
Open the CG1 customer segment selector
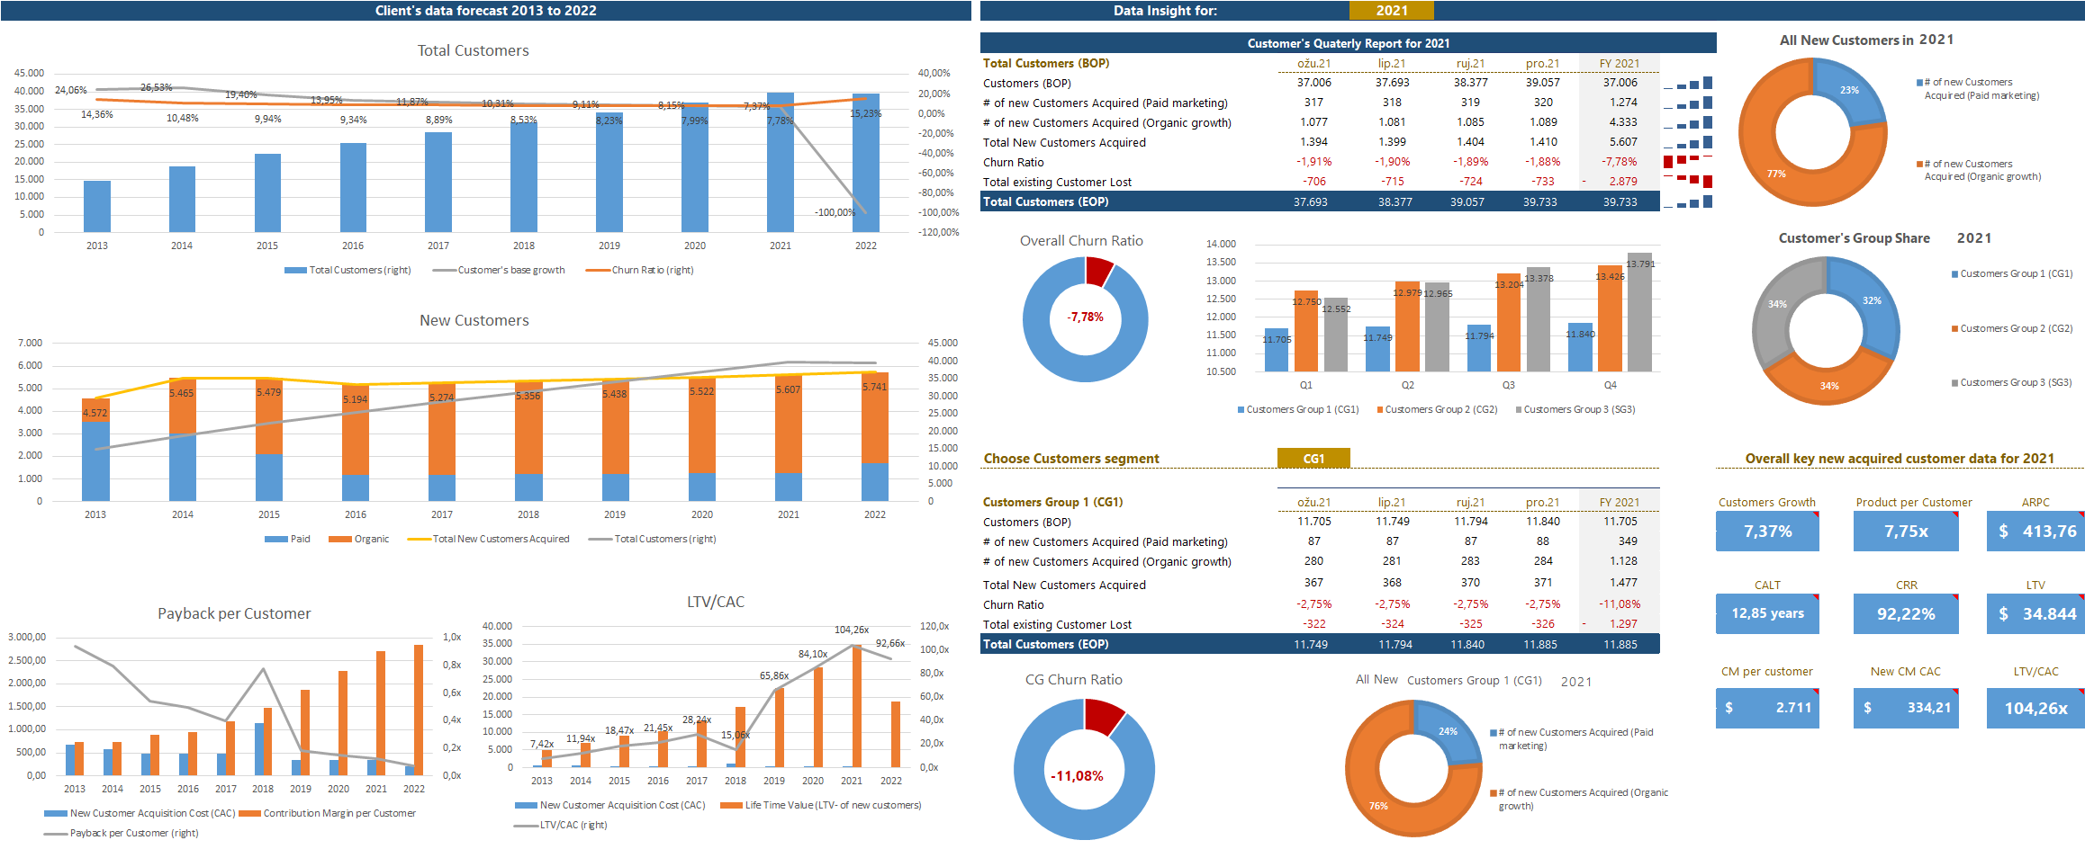pos(1313,459)
